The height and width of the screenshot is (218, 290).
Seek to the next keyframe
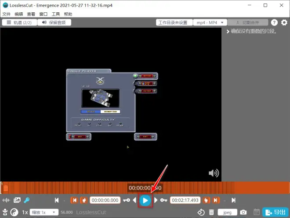164,200
